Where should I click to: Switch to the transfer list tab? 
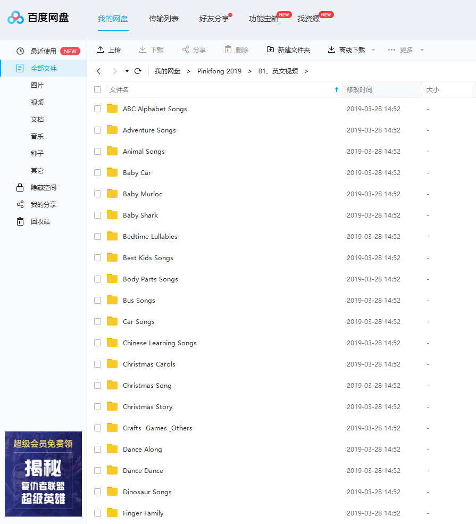pyautogui.click(x=164, y=19)
